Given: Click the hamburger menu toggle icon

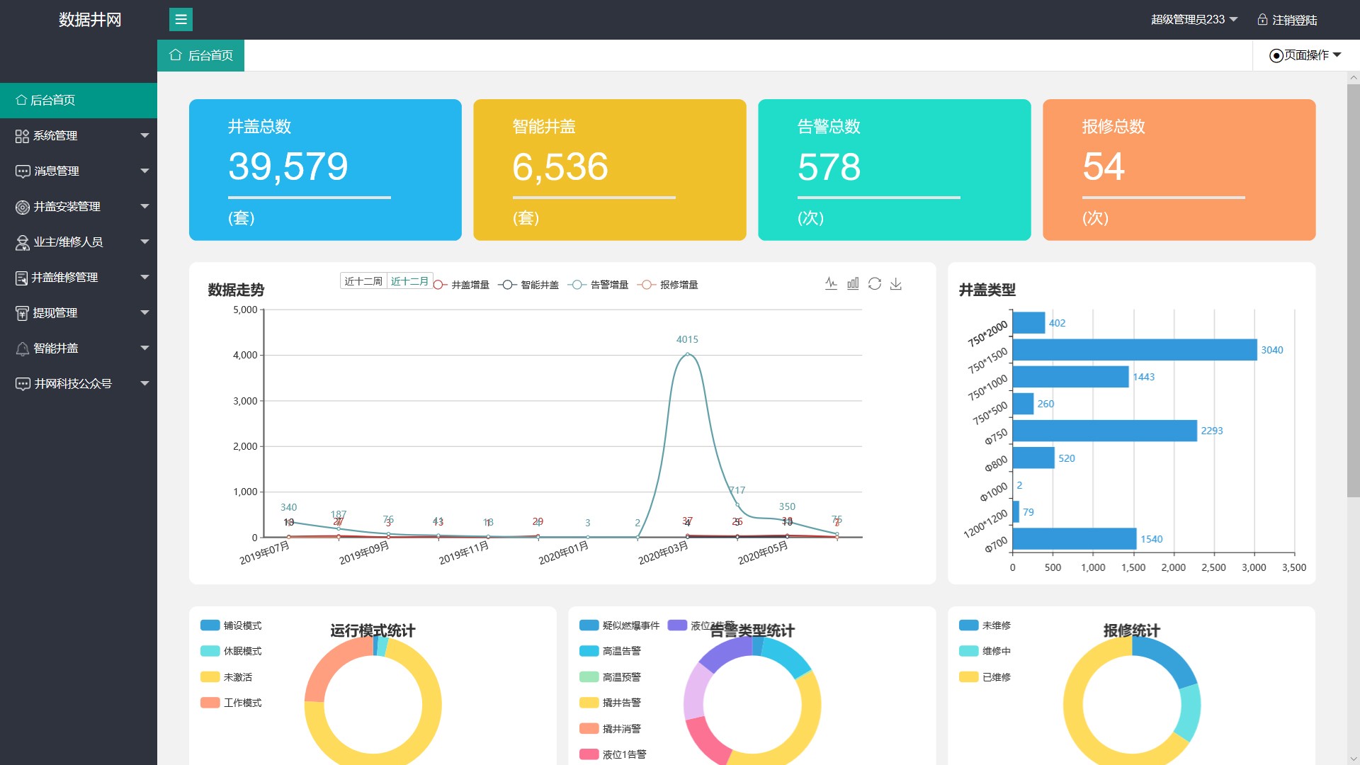Looking at the screenshot, I should (181, 20).
